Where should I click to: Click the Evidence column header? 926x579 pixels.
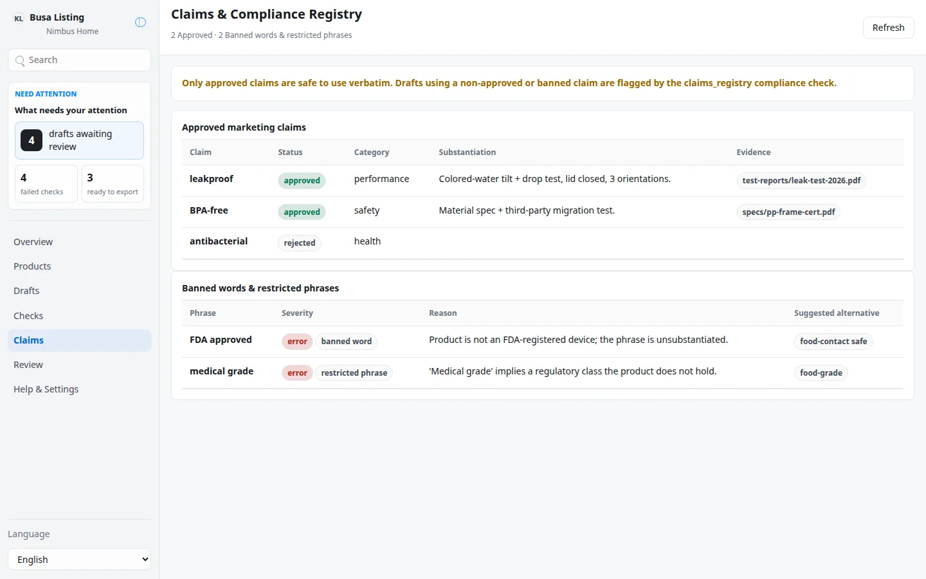(x=754, y=152)
